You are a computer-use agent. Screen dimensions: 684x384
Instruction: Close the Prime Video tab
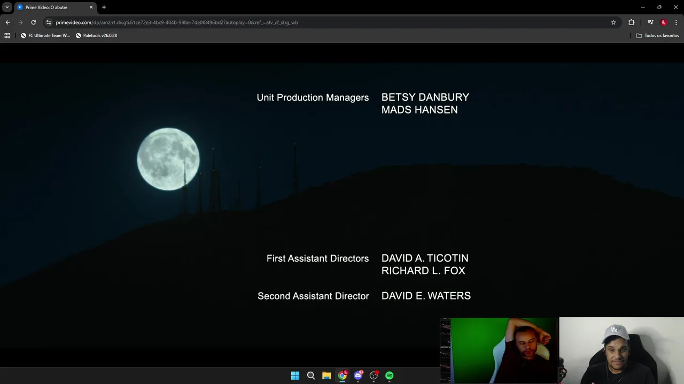tap(91, 7)
